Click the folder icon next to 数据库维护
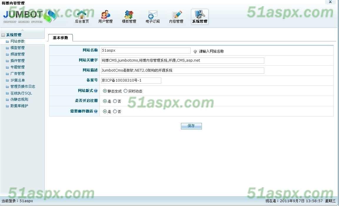The height and width of the screenshot is (206, 339). coord(7,106)
